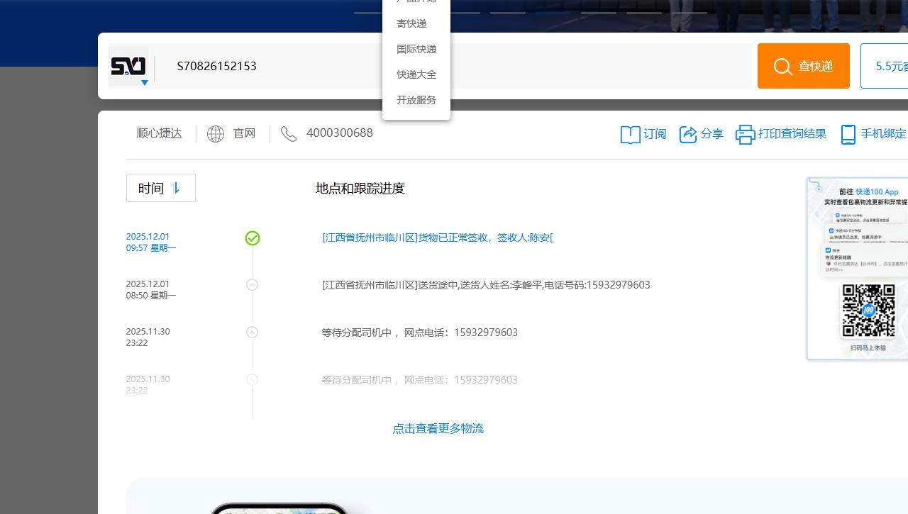Click the 08:50 送货途中 timeline marker
The image size is (908, 514).
[252, 285]
